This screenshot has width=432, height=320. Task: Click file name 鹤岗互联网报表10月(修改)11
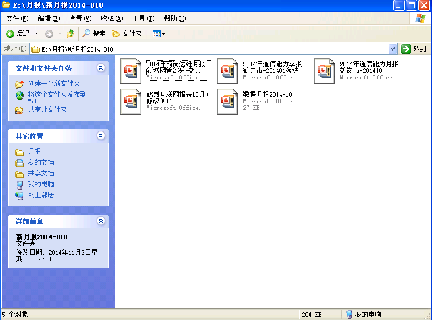point(178,97)
